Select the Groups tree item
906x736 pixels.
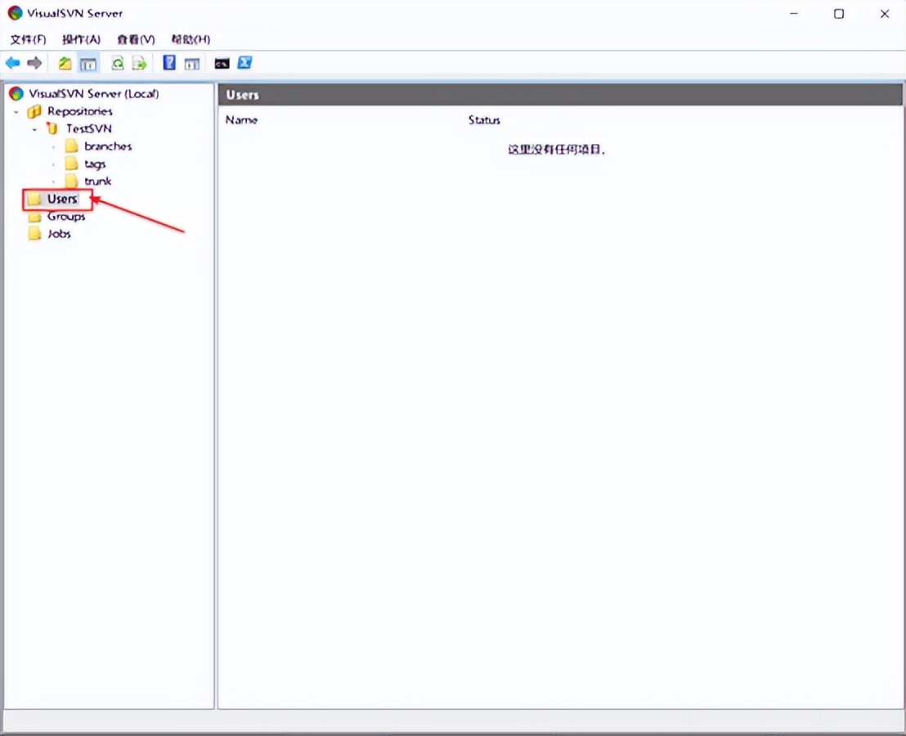(x=65, y=217)
